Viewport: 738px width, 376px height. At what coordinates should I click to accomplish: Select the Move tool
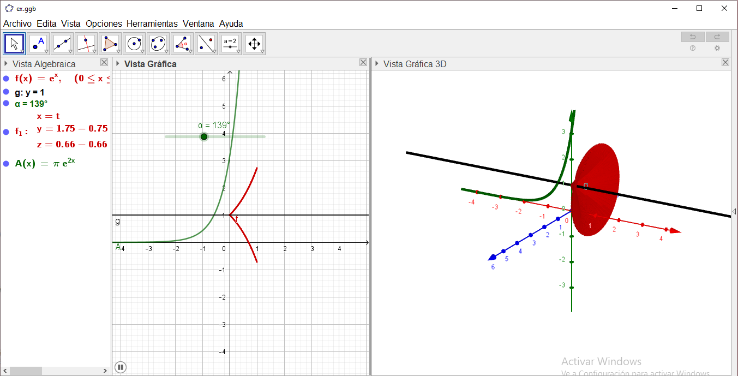click(x=14, y=43)
